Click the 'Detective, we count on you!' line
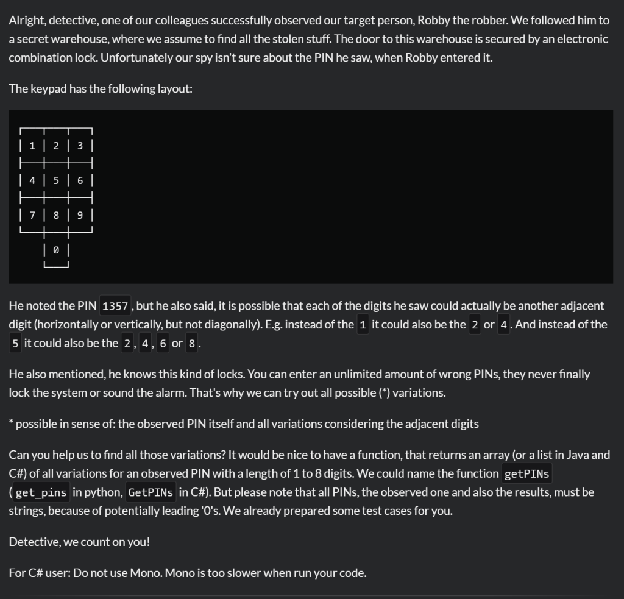The image size is (624, 599). point(79,542)
